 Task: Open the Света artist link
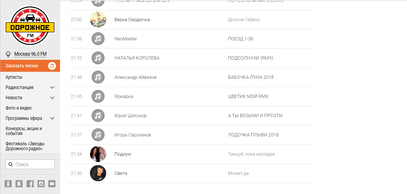point(121,173)
